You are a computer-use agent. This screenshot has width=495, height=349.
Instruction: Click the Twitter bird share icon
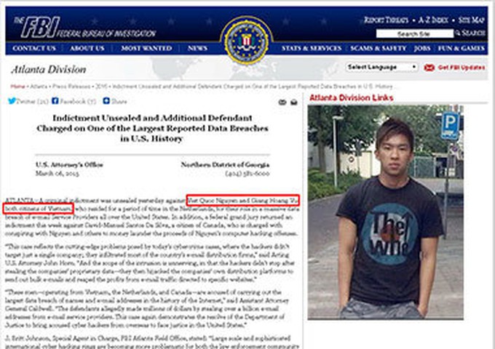[x=12, y=101]
